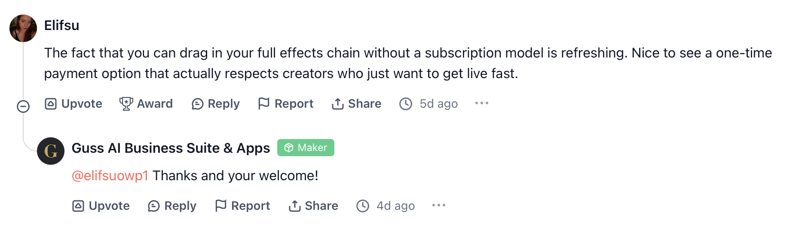Share Elifsu's comment
The image size is (808, 236).
pos(356,104)
